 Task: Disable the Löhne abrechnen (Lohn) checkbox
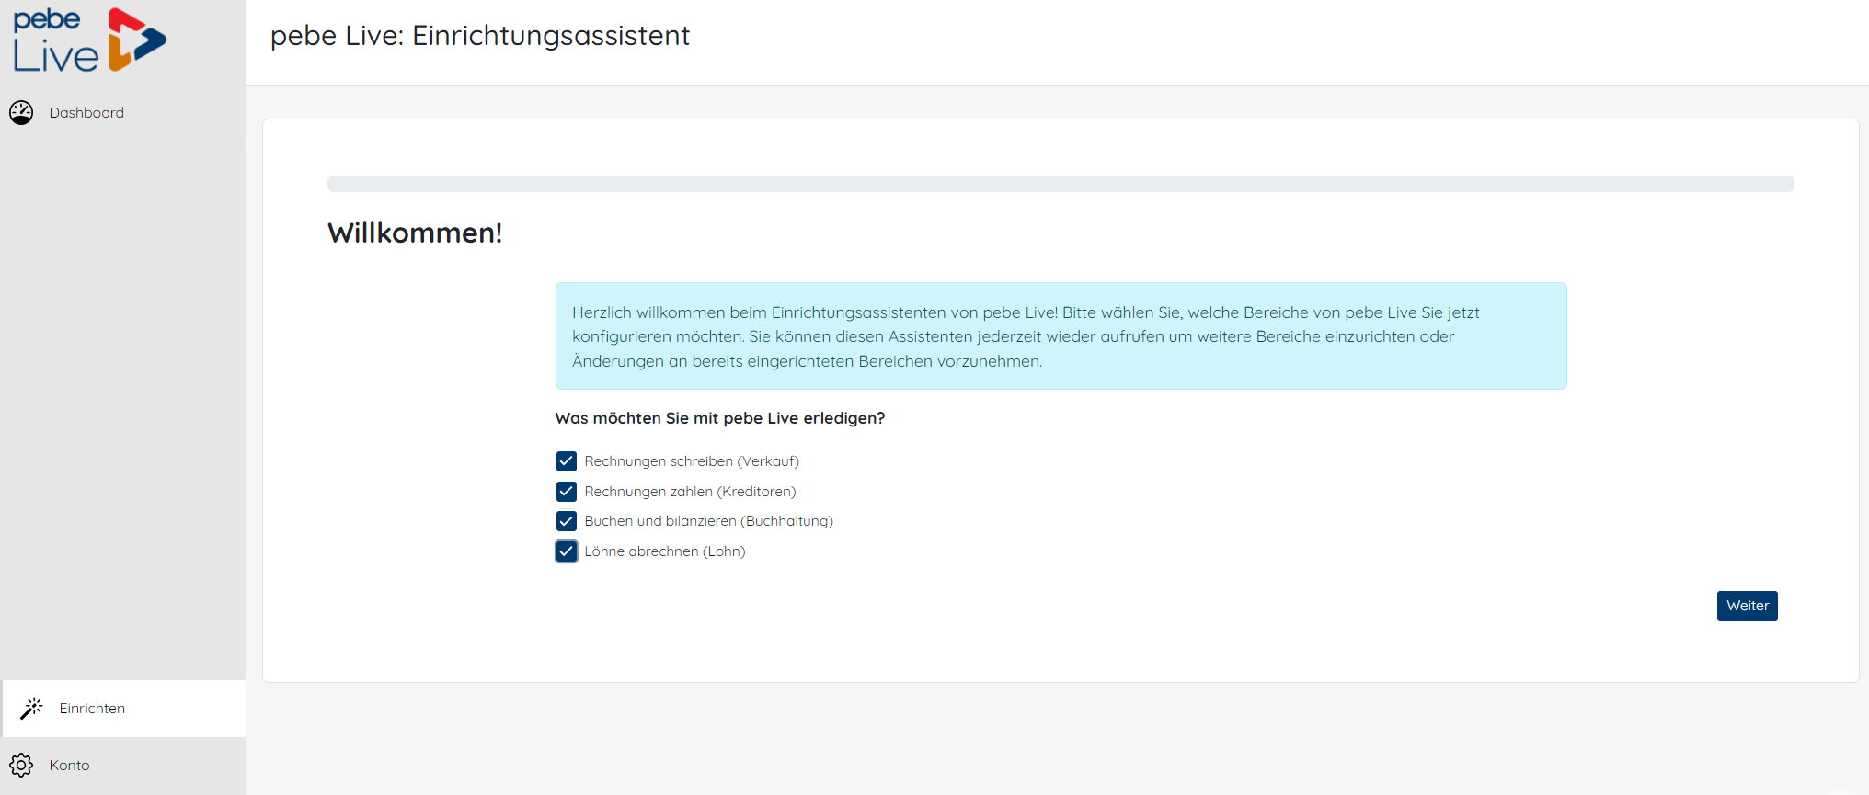click(x=567, y=551)
